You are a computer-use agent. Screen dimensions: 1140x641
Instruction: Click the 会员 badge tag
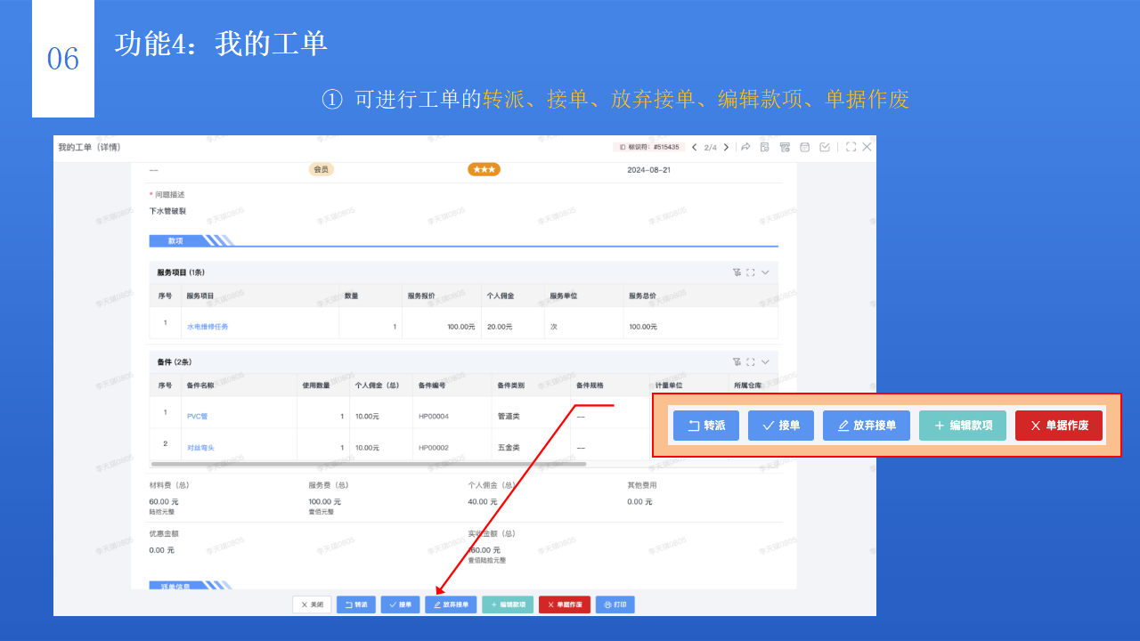coord(321,167)
